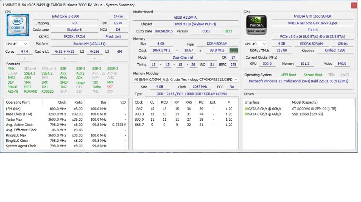Click the UEFI Boot indicator
Viewport: 361px width, 202px height.
pyautogui.click(x=288, y=75)
